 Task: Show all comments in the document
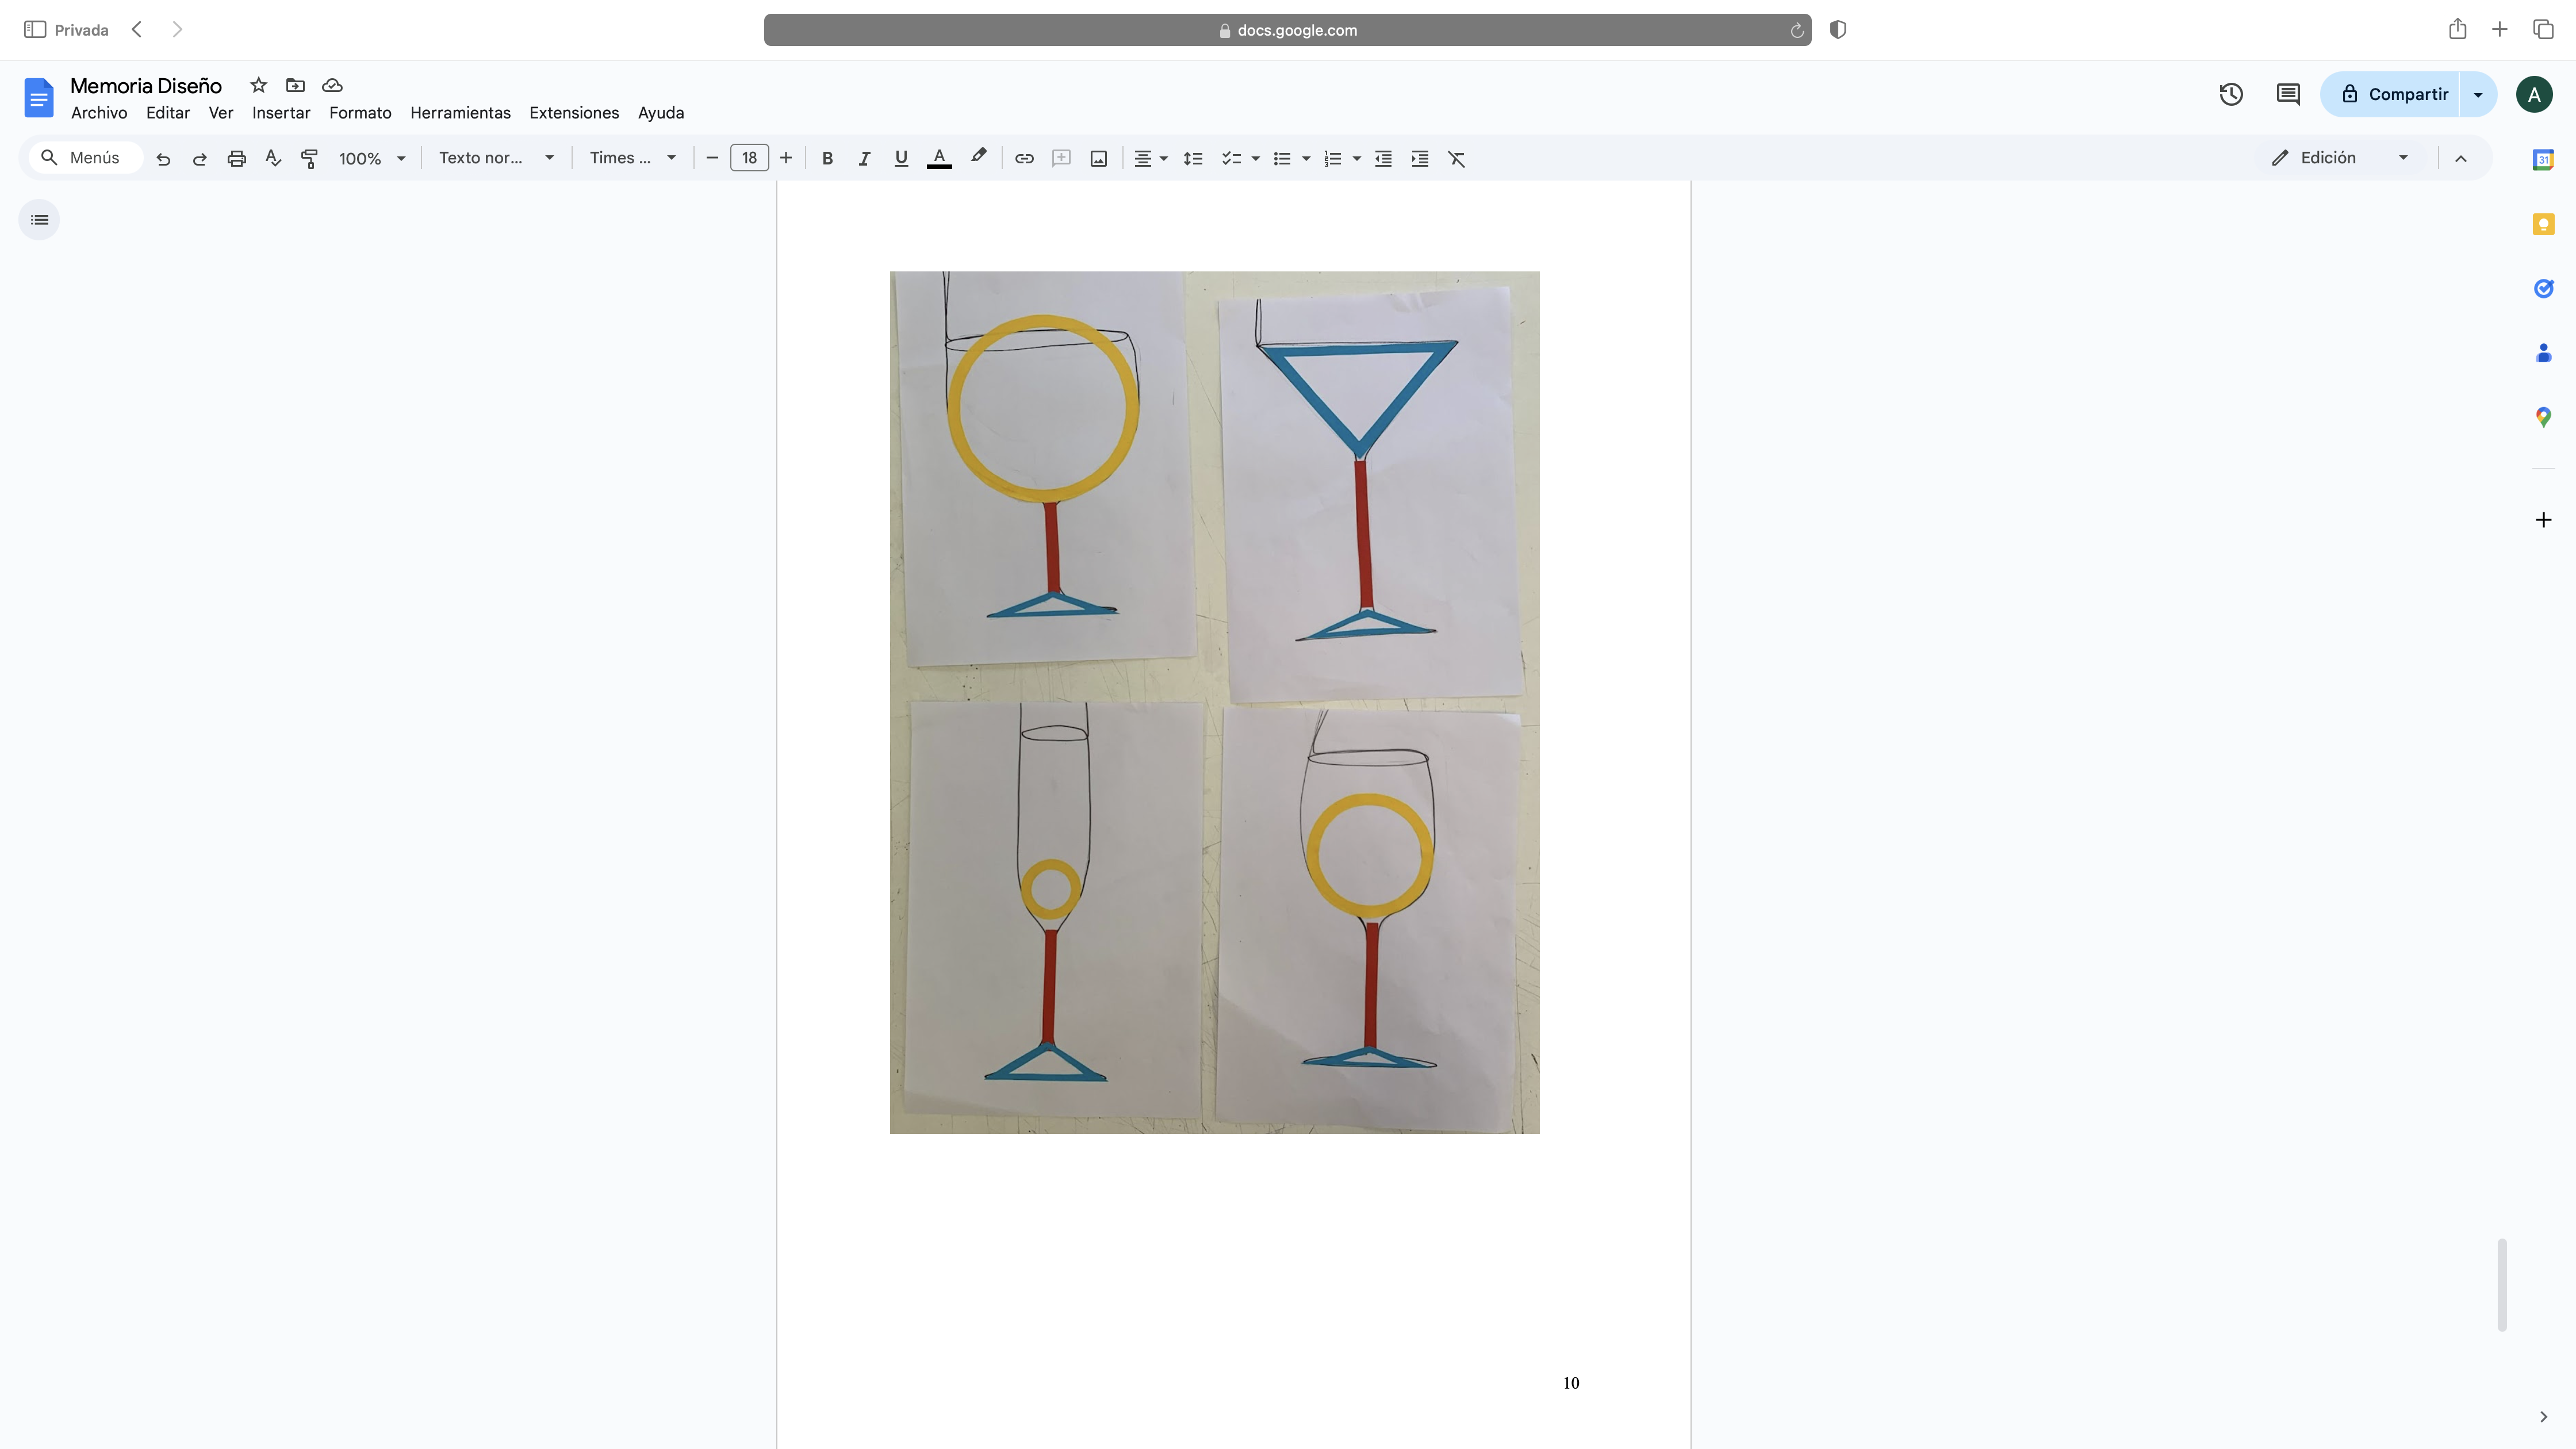[2288, 94]
